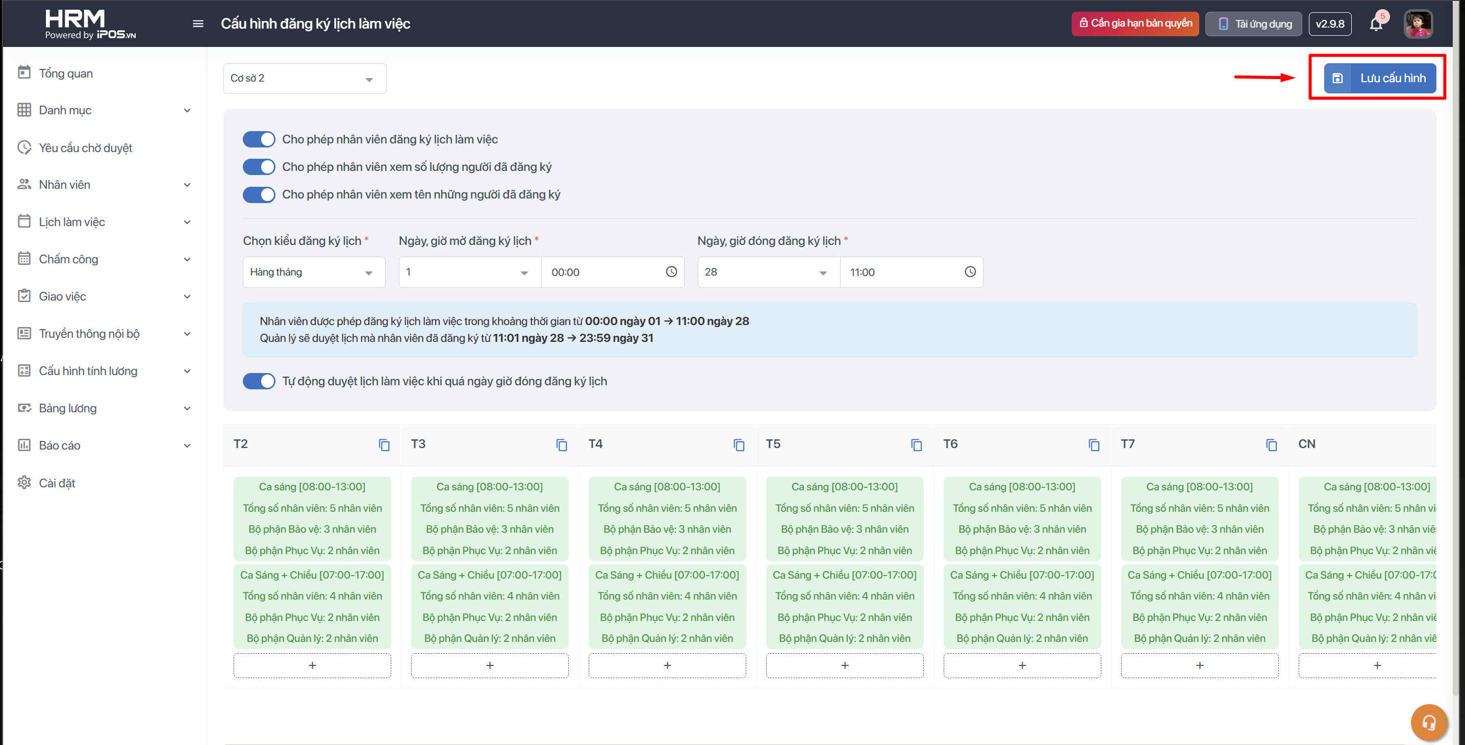
Task: Open the closing day 28 dropdown
Action: [768, 272]
